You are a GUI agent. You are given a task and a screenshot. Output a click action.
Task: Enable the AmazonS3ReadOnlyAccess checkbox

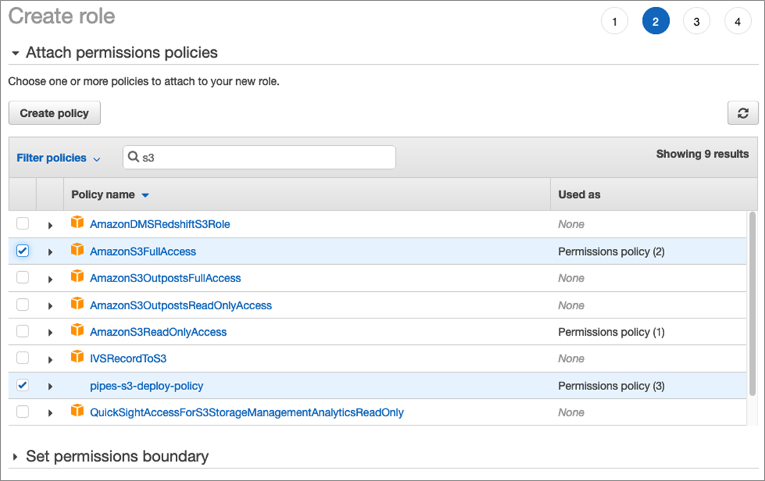tap(23, 332)
